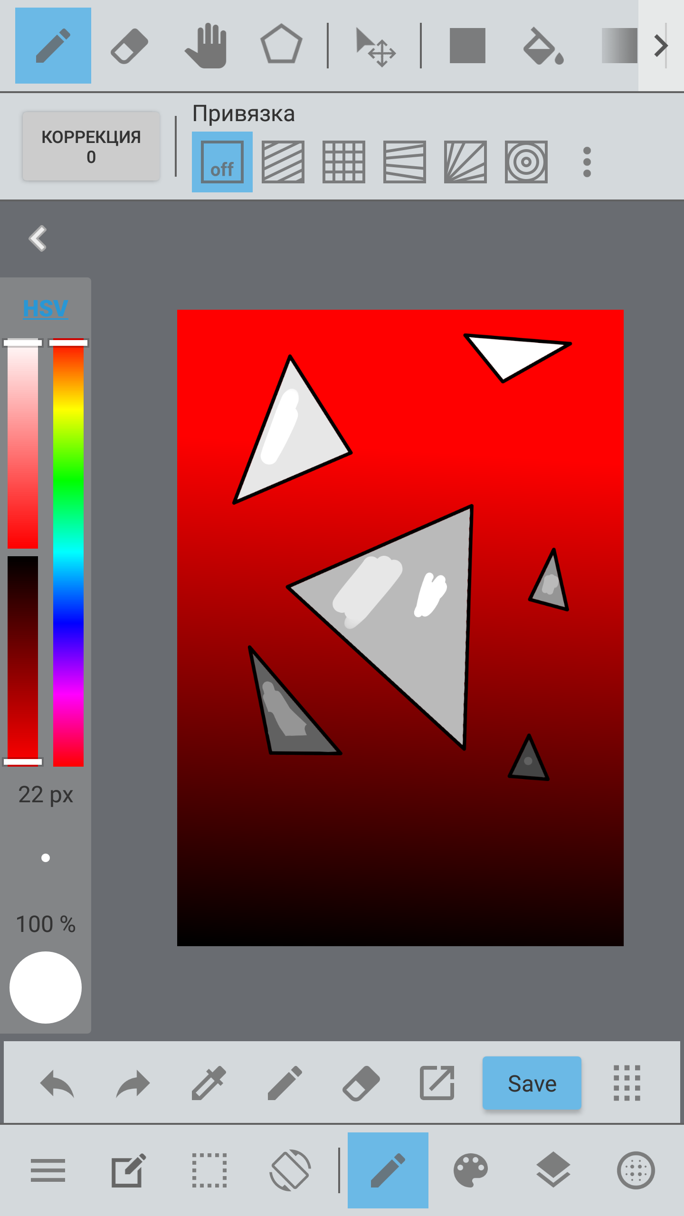
Task: Open snap options three-dot menu
Action: [587, 162]
